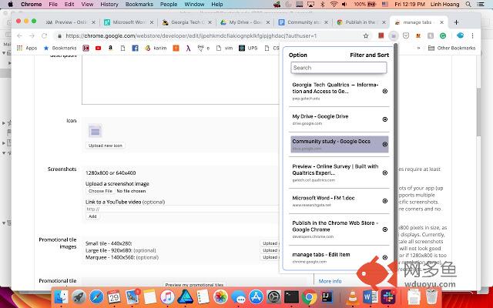Focus the Search field in tab manager
493x308 pixels.
point(339,68)
